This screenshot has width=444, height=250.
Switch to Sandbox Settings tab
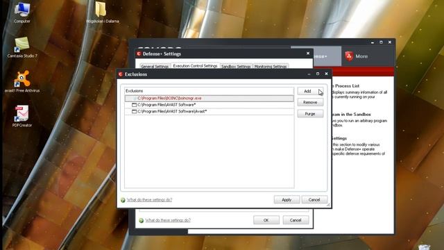pos(236,67)
